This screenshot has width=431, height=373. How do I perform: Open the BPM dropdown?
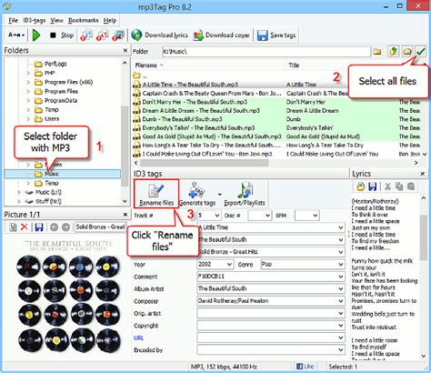(316, 216)
